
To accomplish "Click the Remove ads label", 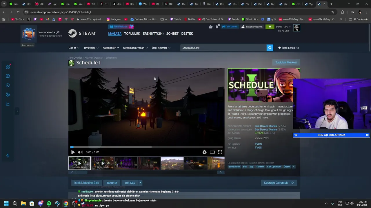I will point(28,45).
